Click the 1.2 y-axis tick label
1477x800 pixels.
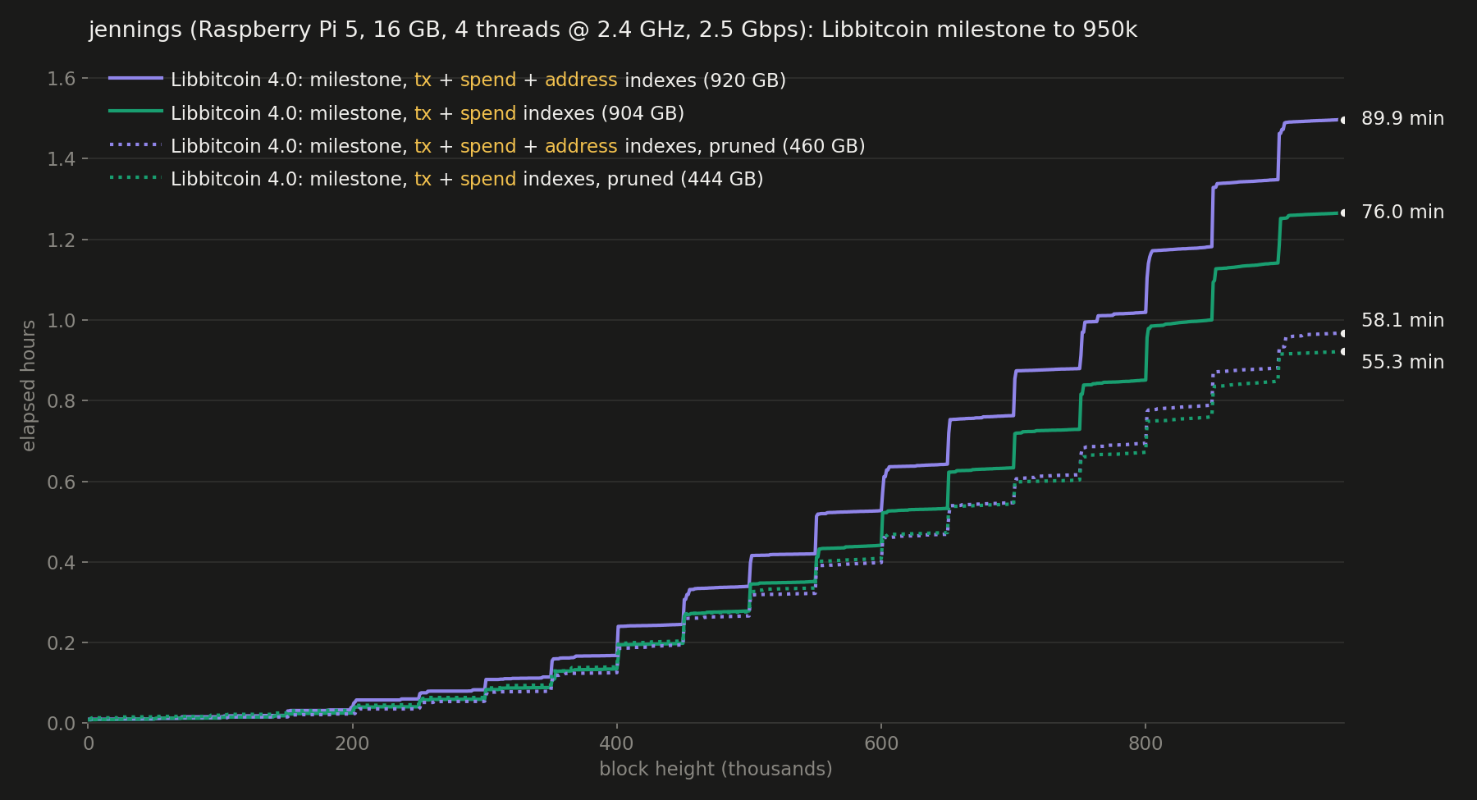[61, 240]
